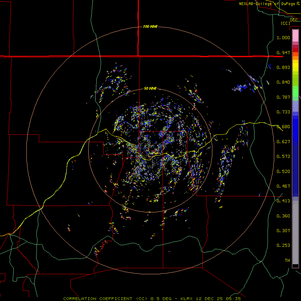The height and width of the screenshot is (301, 301).
Task: Click the gray lower segment of color bar
Action: coord(295,232)
